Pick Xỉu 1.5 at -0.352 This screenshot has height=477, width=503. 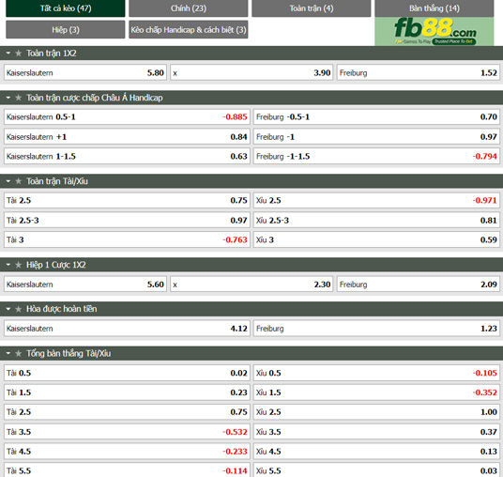coord(376,392)
